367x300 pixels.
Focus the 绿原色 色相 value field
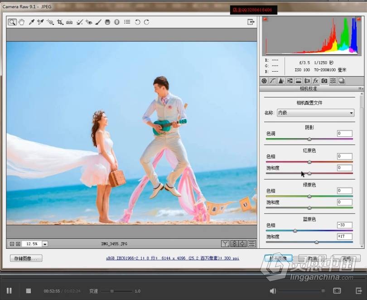pyautogui.click(x=344, y=191)
